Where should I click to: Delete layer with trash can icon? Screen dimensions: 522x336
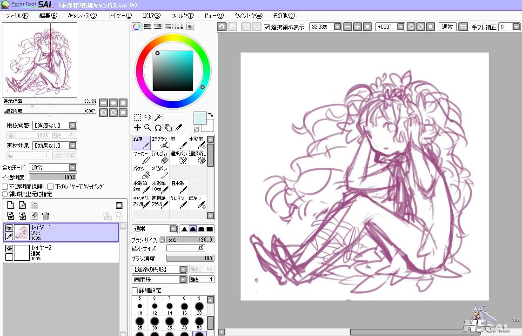(46, 216)
